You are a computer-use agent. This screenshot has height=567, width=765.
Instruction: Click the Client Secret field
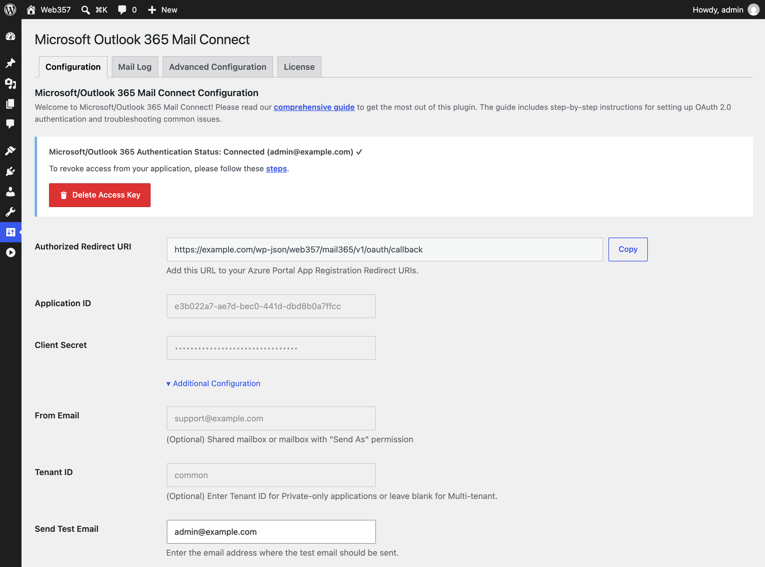pyautogui.click(x=271, y=348)
